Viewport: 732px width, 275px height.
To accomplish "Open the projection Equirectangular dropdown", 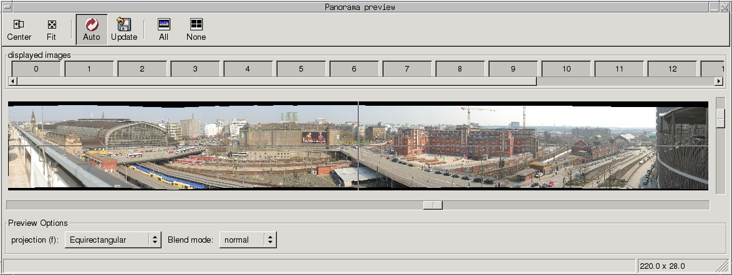I will tap(113, 240).
